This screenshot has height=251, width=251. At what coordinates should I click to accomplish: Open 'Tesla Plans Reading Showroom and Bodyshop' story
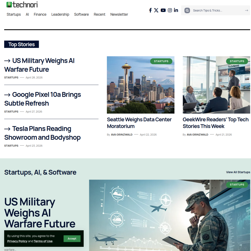[x=42, y=133]
